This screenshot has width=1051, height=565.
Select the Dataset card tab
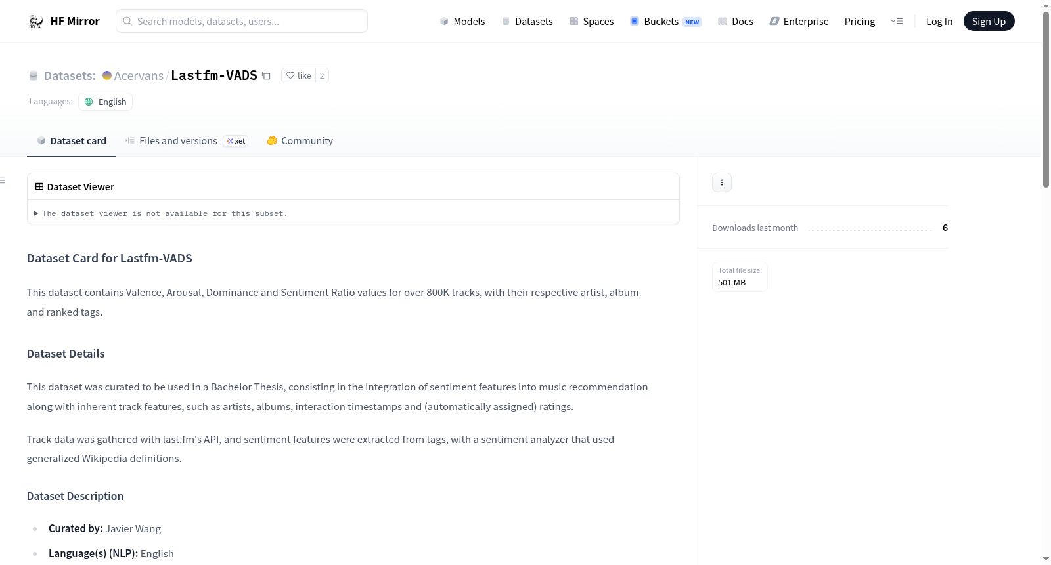[71, 141]
